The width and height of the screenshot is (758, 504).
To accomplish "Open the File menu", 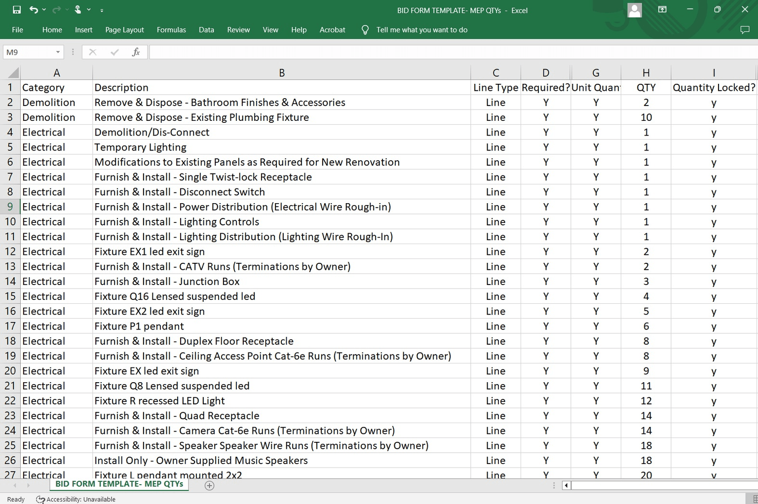I will click(x=17, y=30).
